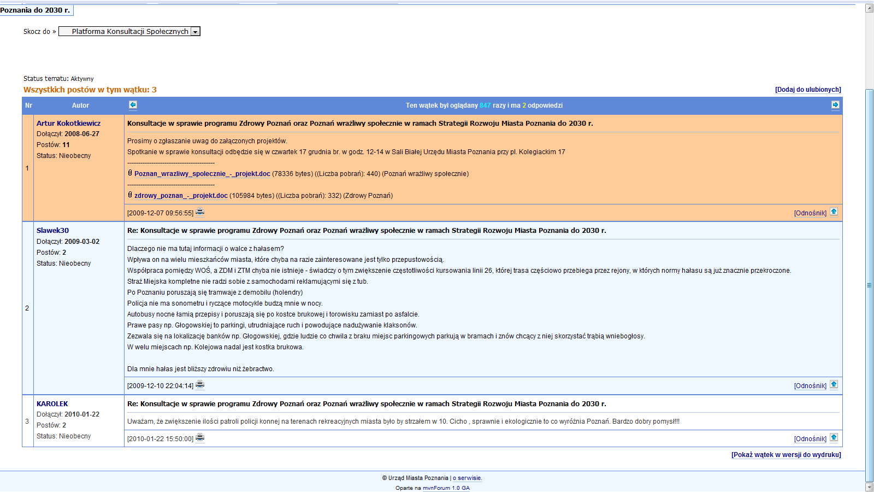Print post dated 2009-12-07 09:56:55

tap(200, 212)
